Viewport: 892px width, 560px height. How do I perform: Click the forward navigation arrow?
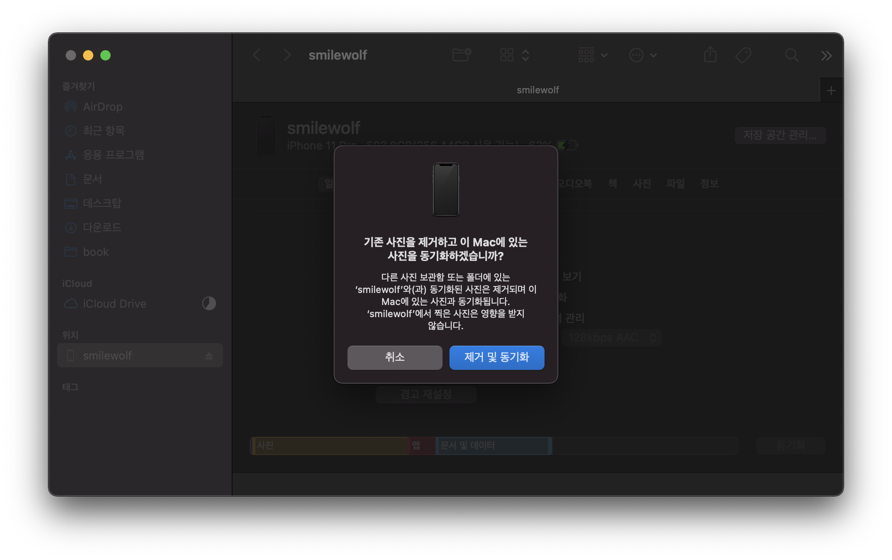(x=287, y=55)
